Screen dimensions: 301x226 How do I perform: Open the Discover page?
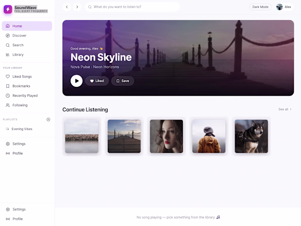(27, 36)
